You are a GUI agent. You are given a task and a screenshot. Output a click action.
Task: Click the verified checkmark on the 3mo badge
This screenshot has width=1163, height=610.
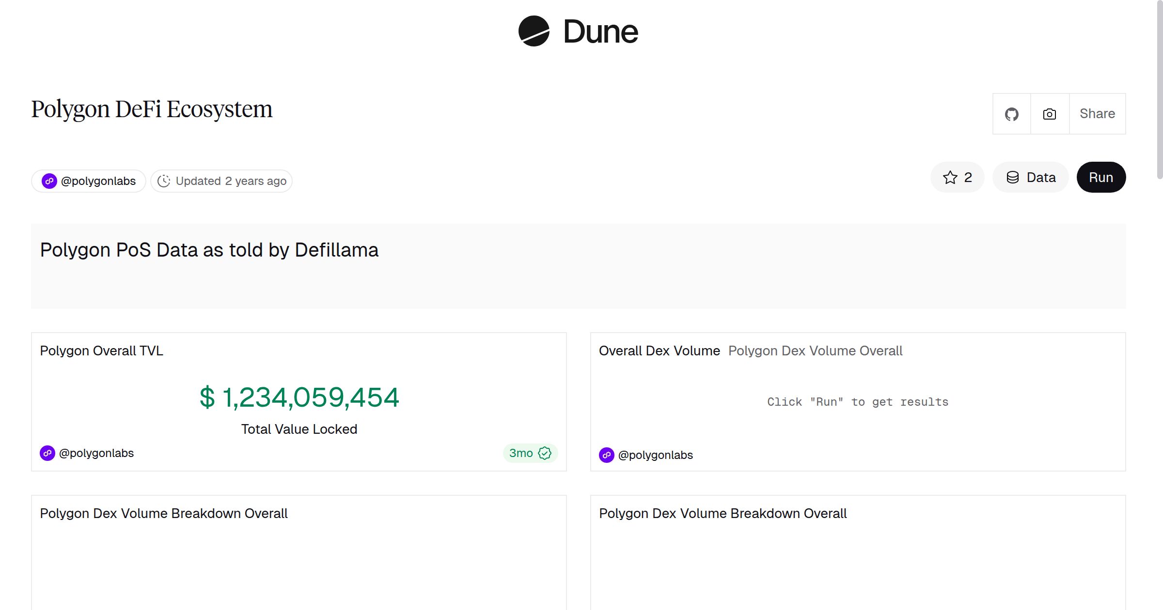pyautogui.click(x=545, y=453)
